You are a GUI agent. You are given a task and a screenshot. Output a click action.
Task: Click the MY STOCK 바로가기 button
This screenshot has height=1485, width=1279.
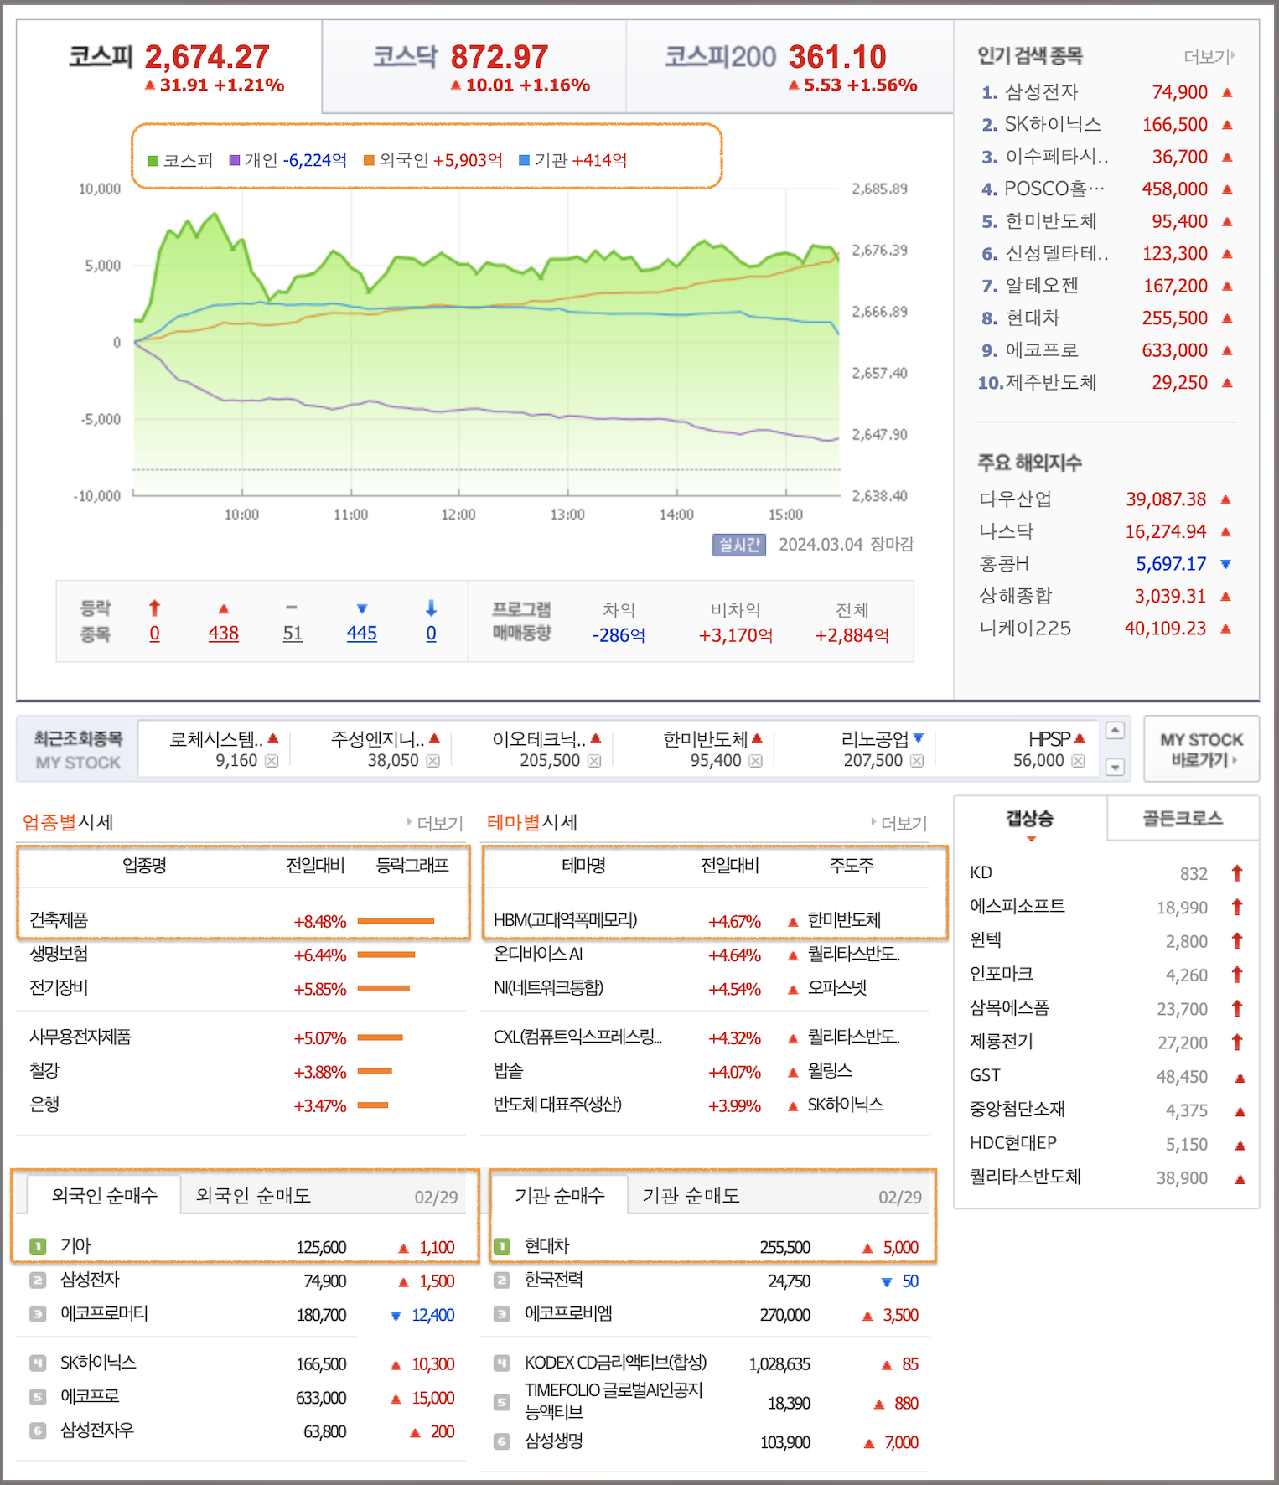(1202, 749)
